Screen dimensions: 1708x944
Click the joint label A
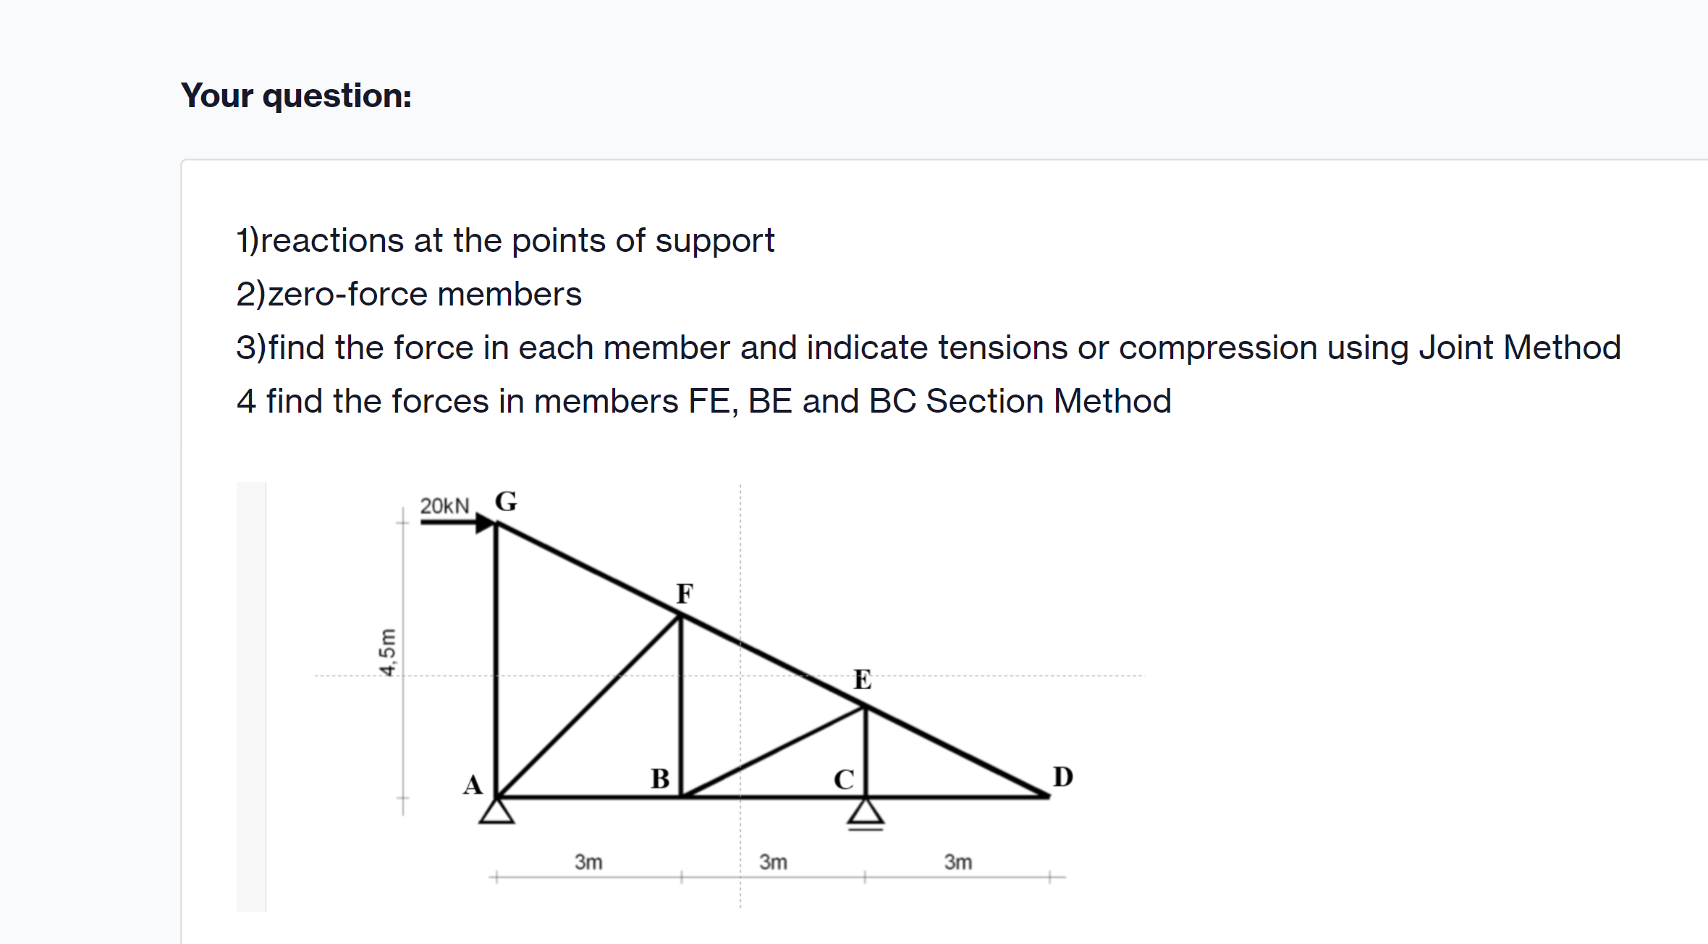coord(473,785)
